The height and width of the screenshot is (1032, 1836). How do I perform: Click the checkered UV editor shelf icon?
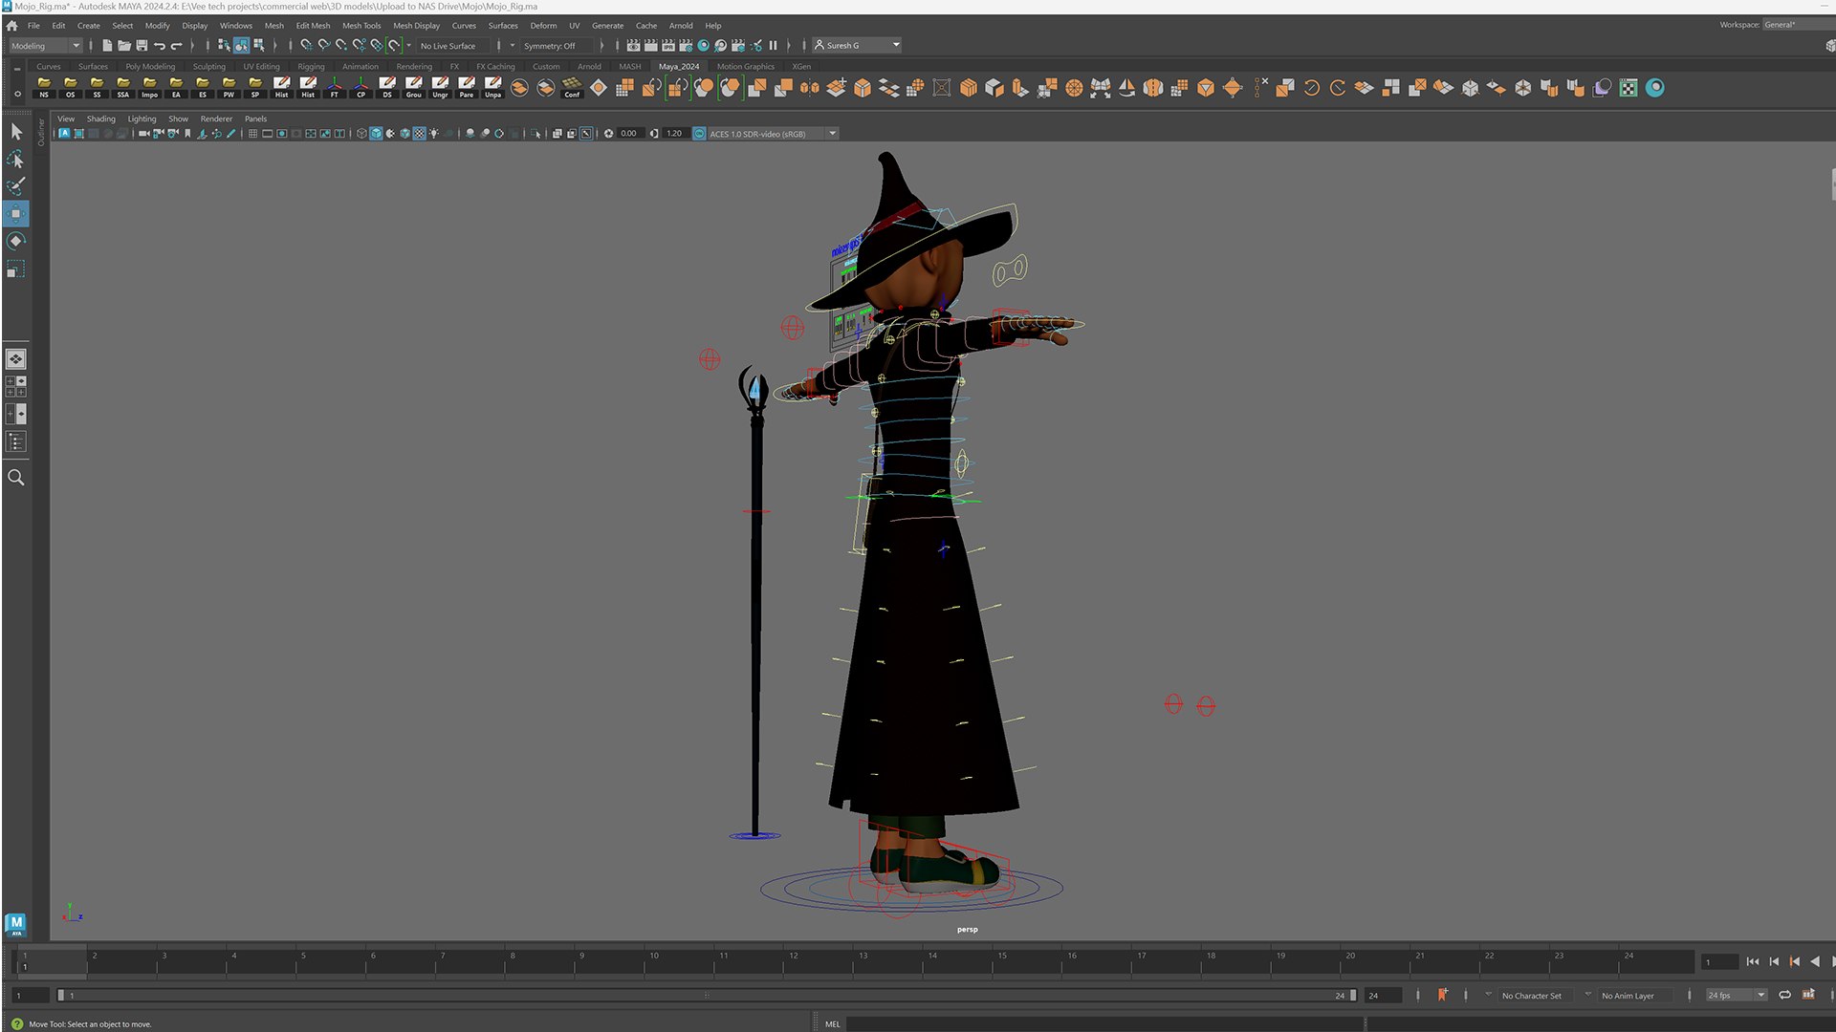[1628, 88]
